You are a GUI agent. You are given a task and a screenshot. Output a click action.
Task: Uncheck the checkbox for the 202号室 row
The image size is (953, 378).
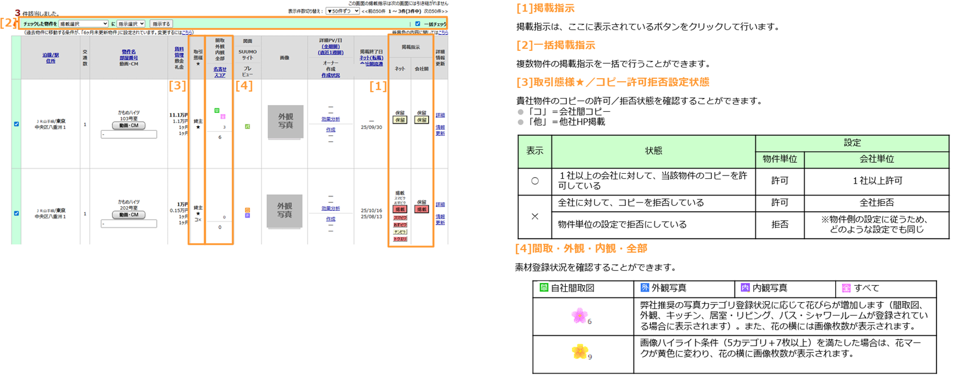[16, 213]
